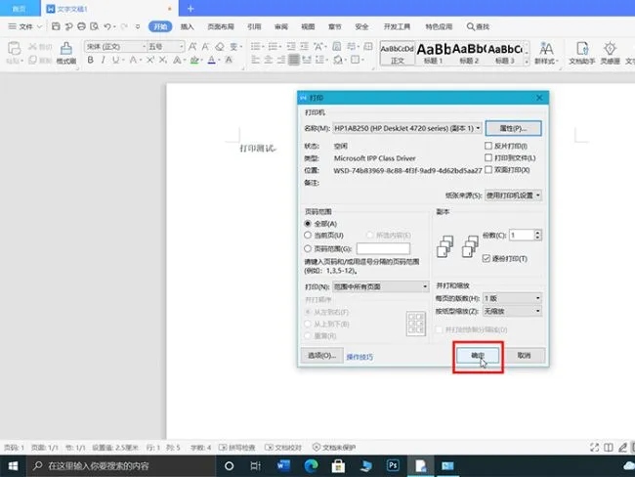635x477 pixels.
Task: Apply the 标题 1 heading style
Action: (434, 53)
